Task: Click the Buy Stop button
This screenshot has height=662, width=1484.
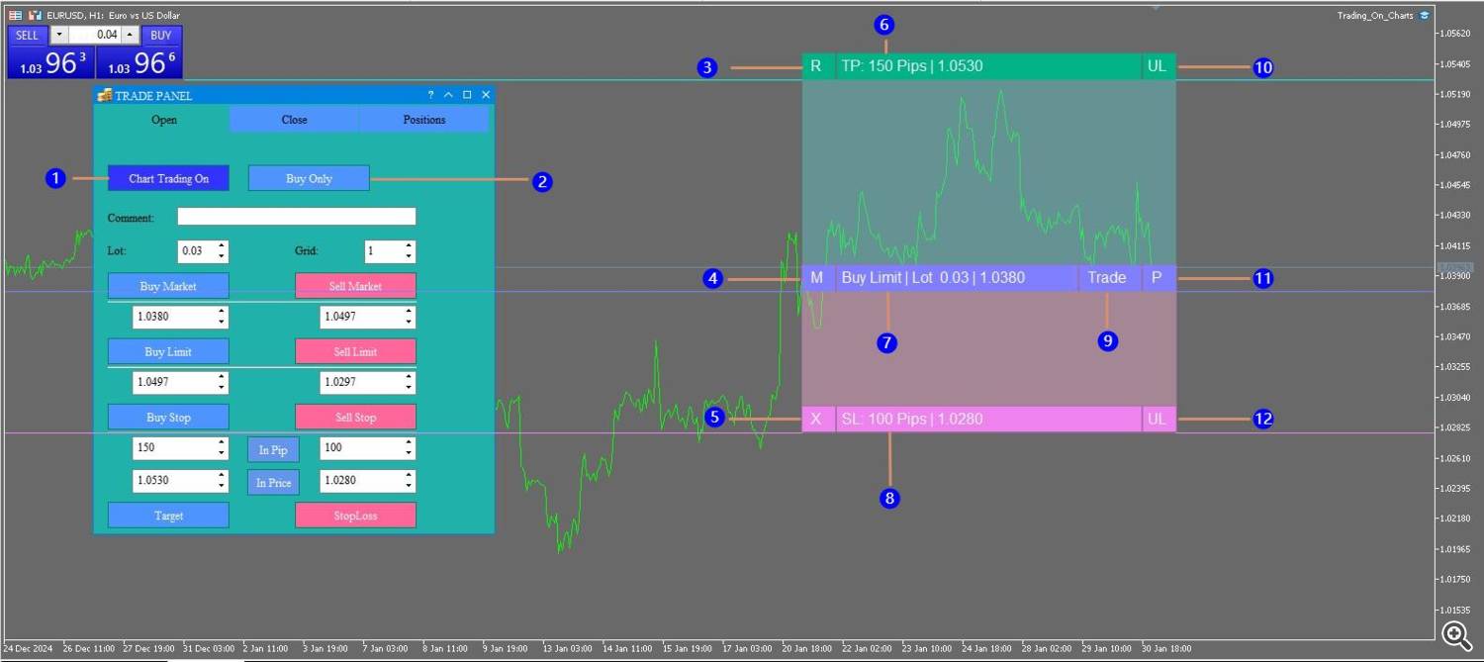Action: (x=168, y=417)
